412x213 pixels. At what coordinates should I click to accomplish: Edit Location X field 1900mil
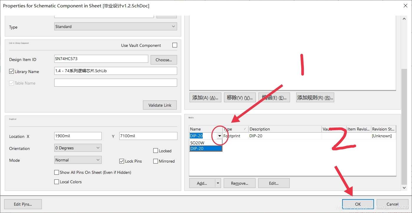pyautogui.click(x=78, y=136)
